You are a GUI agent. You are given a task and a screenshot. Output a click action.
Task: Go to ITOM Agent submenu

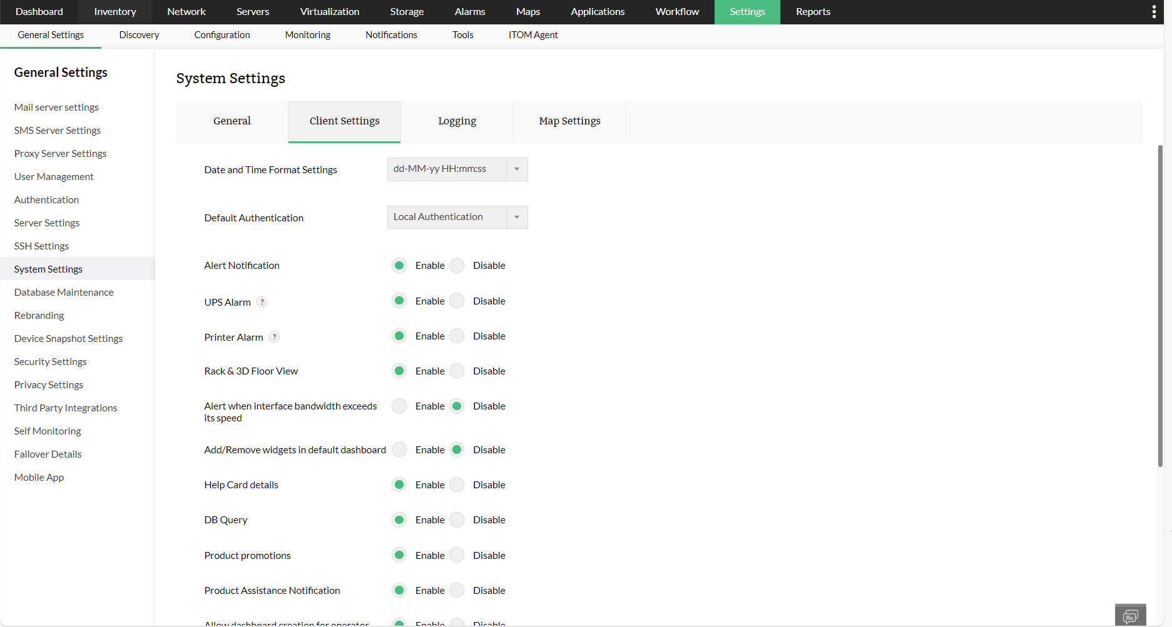coord(533,35)
